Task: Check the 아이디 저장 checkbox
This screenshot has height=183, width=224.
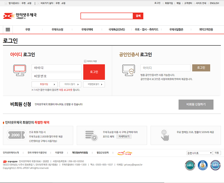Action: [x=85, y=61]
